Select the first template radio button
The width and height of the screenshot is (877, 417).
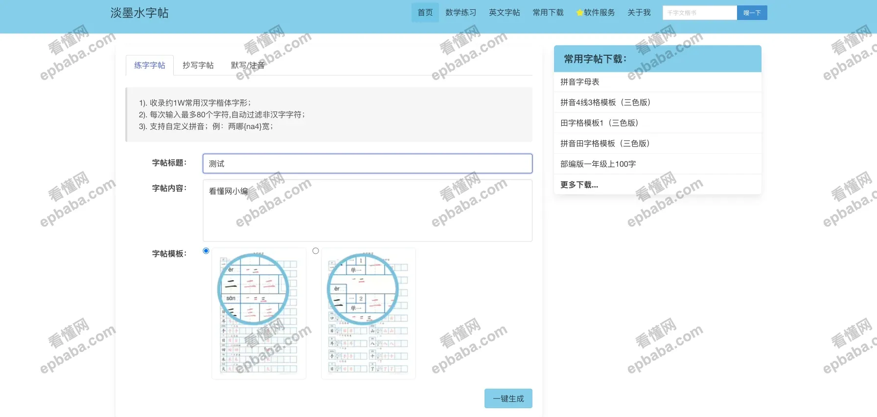click(206, 251)
